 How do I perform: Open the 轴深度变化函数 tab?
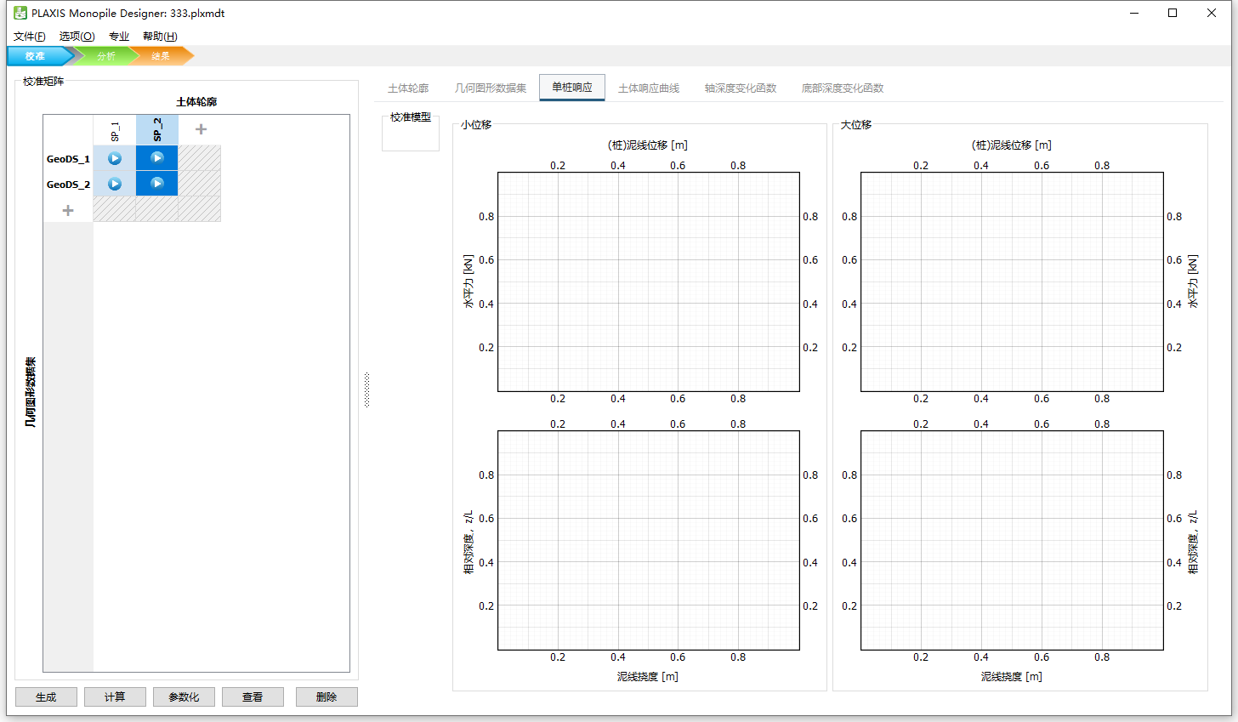tap(741, 88)
